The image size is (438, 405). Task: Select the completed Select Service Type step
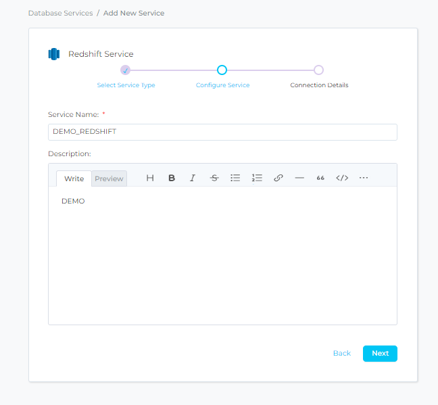point(125,70)
